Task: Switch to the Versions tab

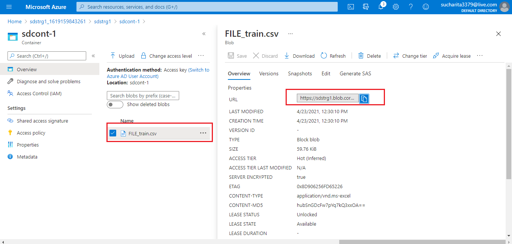Action: click(x=269, y=73)
